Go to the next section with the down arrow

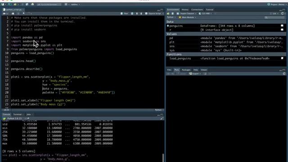[x=141, y=13]
